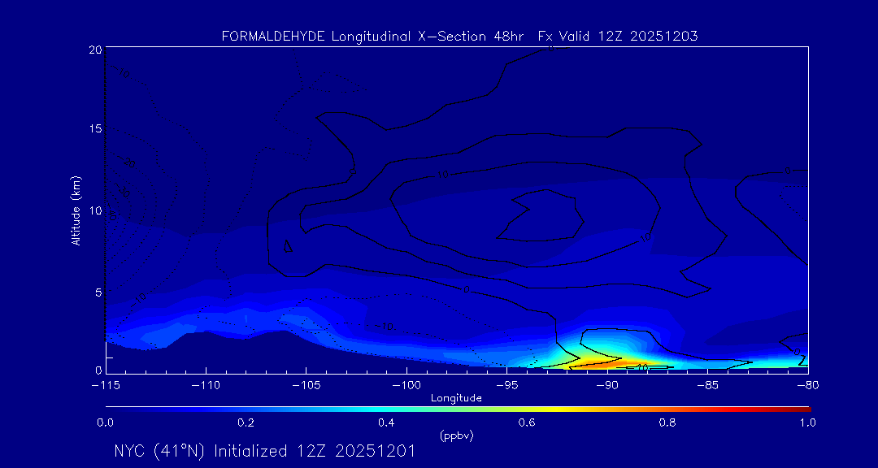This screenshot has width=878, height=468.
Task: Click the 1.0 colorbar value
Action: 807,422
